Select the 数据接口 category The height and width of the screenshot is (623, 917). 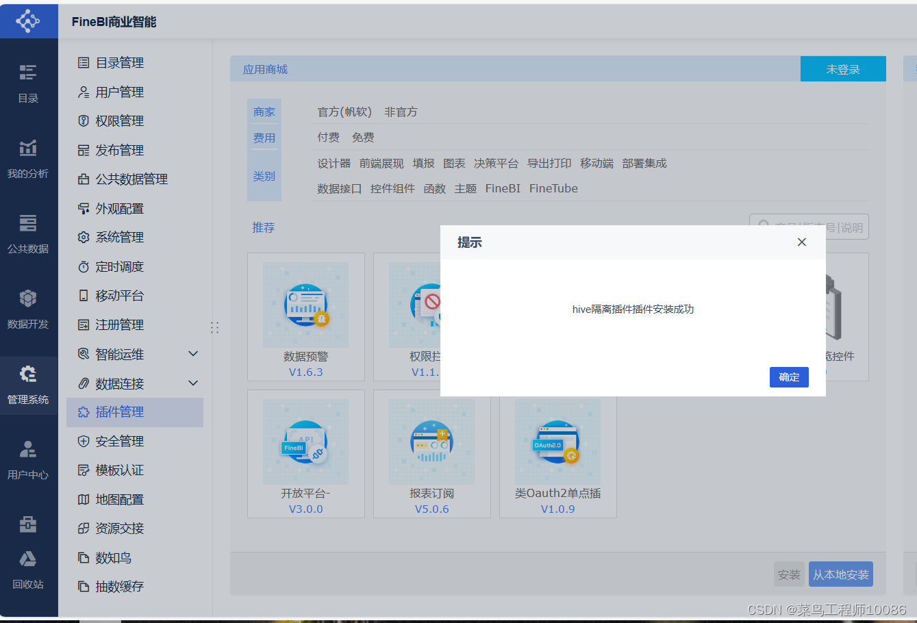(339, 189)
